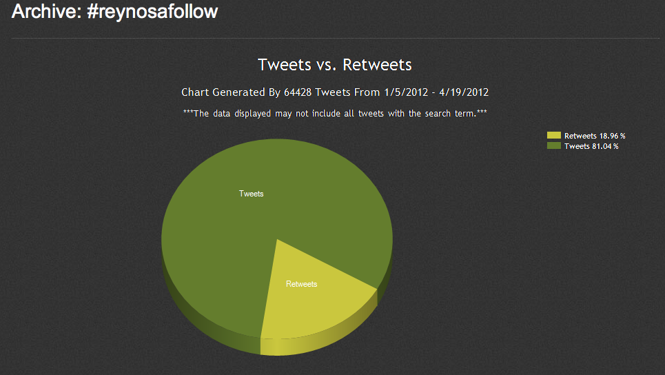Click the green slice area right of the Retweets wedge

click(345, 248)
